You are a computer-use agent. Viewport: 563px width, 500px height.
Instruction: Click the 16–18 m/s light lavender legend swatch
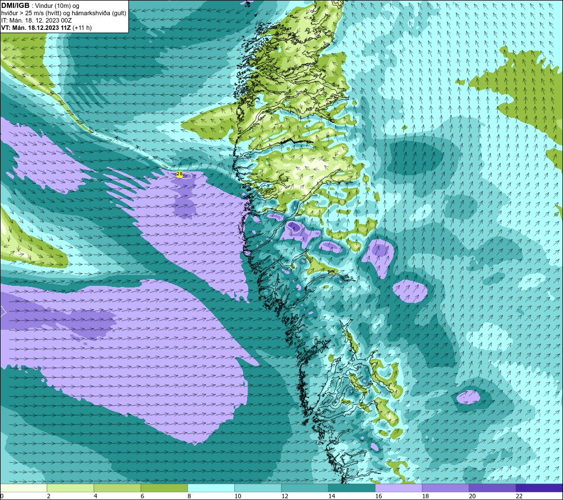[399, 488]
